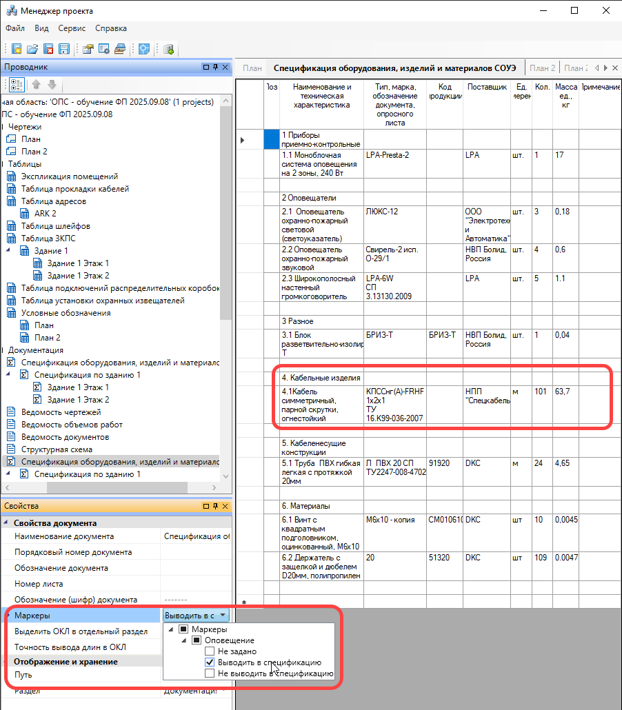
Task: Check the 'Не задано' checkbox
Action: click(x=210, y=651)
